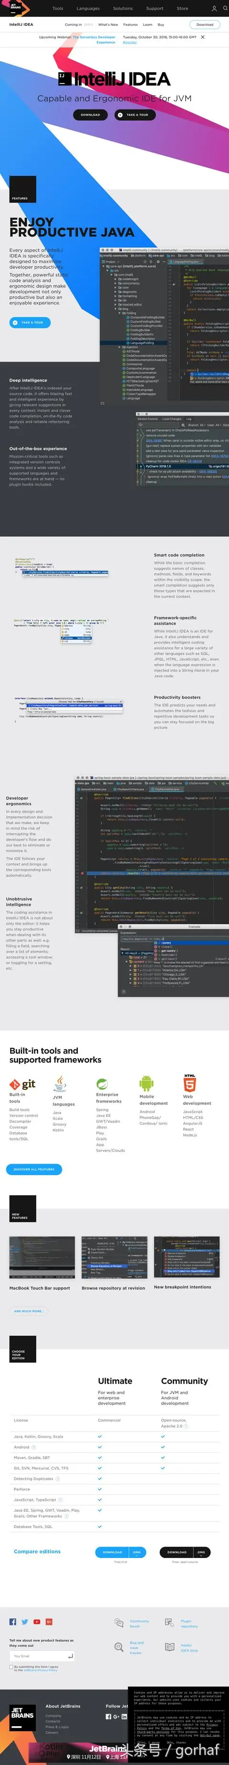229x1765 pixels.
Task: Click the HTML5 Web development icon
Action: [x=189, y=1083]
